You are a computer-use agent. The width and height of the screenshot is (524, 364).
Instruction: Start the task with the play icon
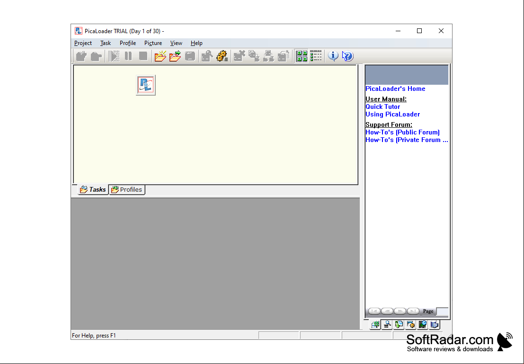click(x=114, y=56)
